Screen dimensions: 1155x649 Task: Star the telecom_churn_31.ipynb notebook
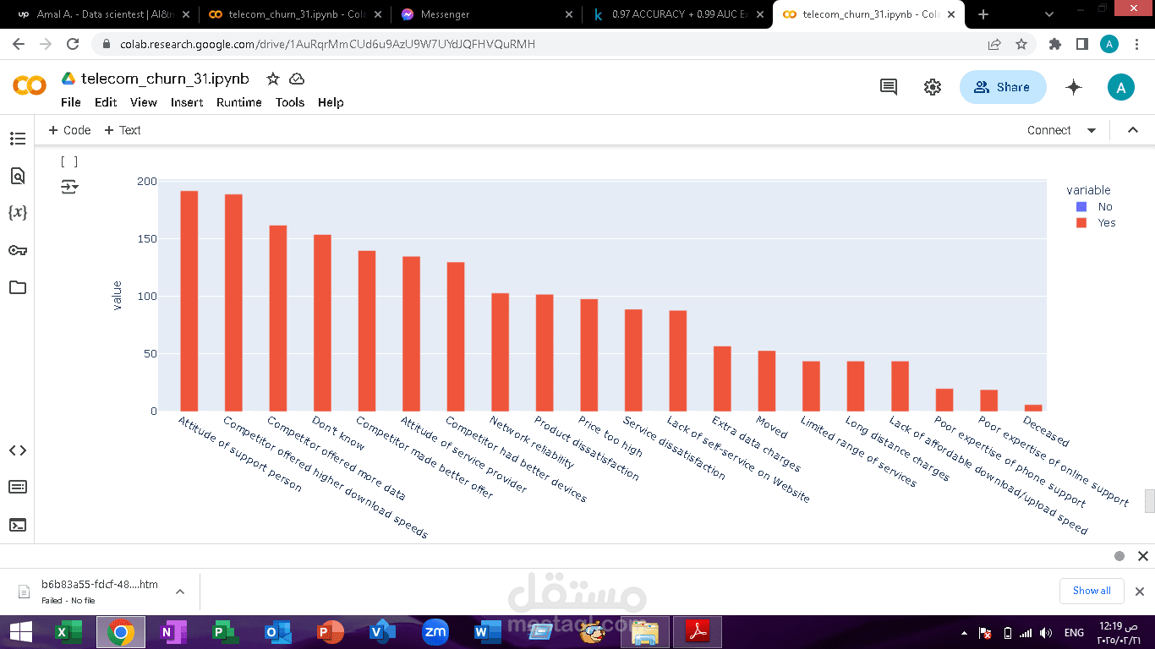273,79
